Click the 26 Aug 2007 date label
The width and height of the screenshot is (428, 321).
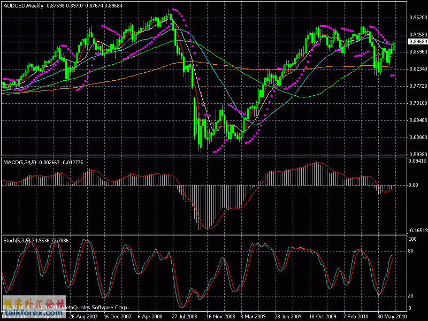(x=83, y=317)
